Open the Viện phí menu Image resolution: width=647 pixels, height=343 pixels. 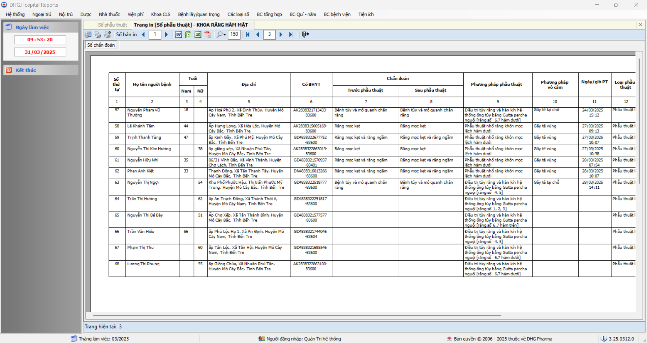pos(135,14)
